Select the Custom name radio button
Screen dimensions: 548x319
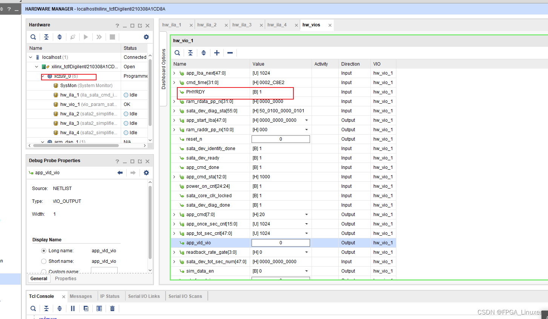pyautogui.click(x=43, y=271)
